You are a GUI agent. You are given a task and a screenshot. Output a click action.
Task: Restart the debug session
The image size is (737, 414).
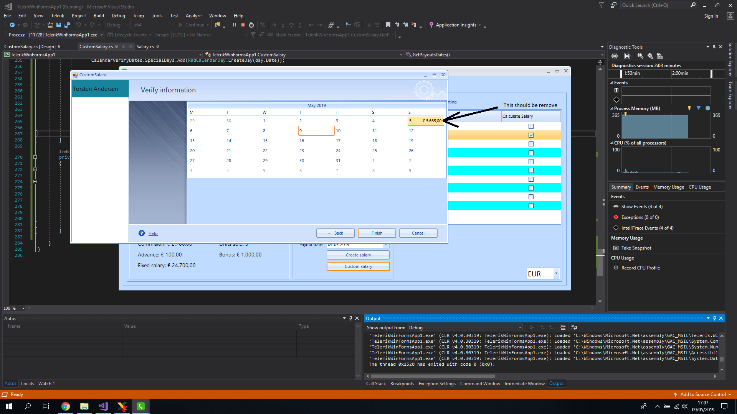click(x=251, y=25)
